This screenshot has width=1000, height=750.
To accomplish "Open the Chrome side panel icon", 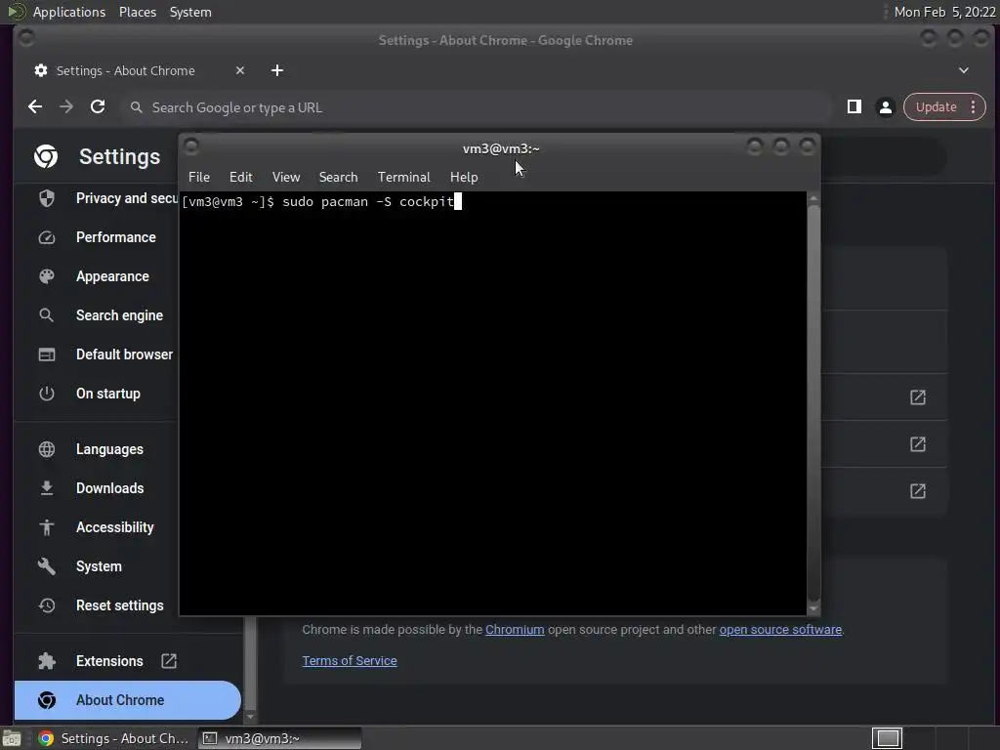I will (x=854, y=107).
